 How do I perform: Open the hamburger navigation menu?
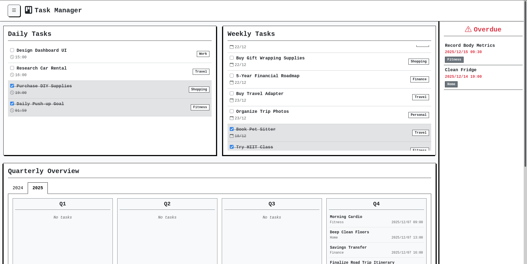[14, 10]
